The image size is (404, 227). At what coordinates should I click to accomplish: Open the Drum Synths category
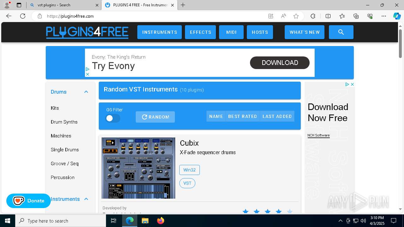point(64,122)
